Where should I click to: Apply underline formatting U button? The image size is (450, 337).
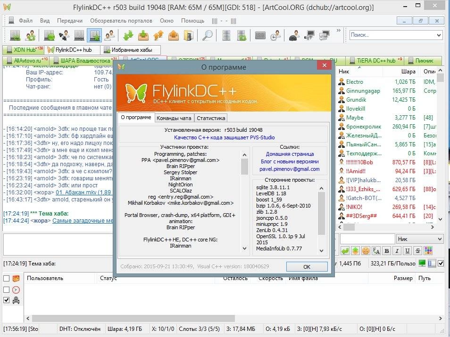407,251
